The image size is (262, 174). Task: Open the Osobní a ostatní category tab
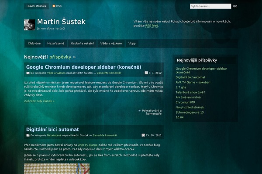coord(82,43)
